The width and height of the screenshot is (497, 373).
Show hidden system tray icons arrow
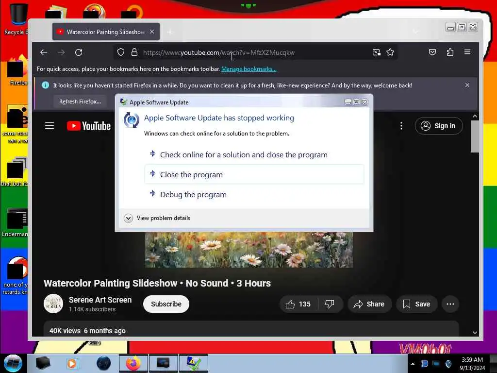(413, 364)
